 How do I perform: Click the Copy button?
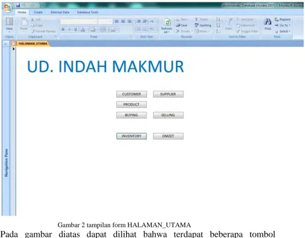point(37,25)
